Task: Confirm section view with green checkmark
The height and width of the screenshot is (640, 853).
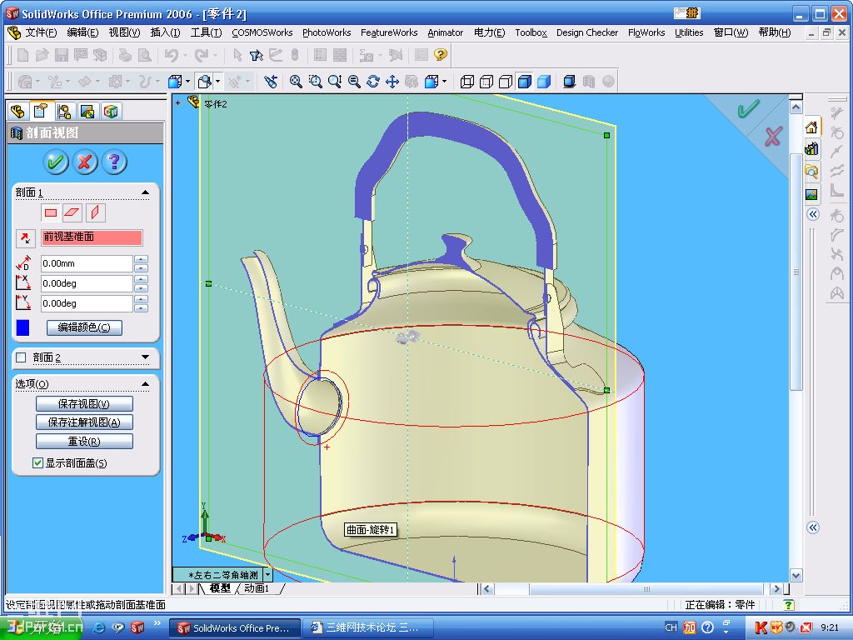Action: [56, 162]
